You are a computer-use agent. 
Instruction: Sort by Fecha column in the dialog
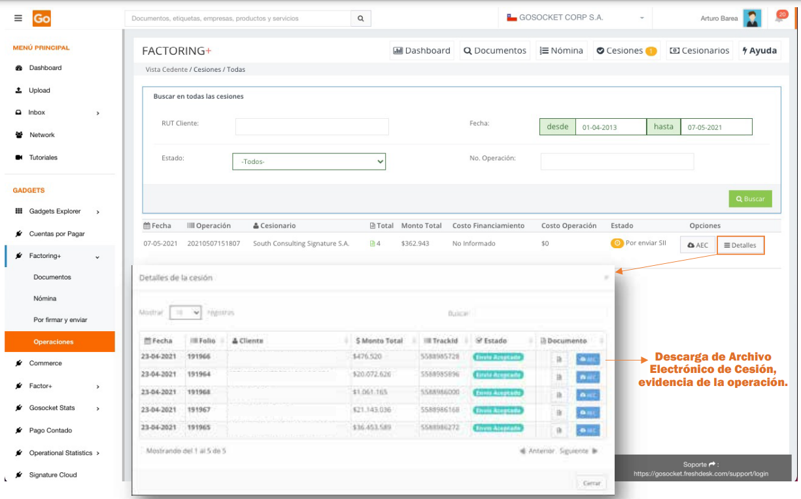(162, 341)
